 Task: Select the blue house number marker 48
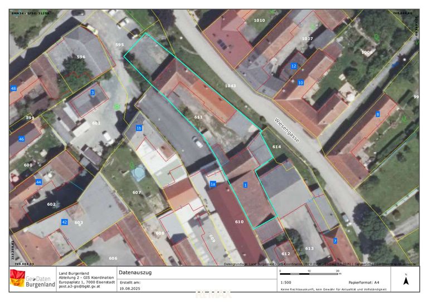(x=13, y=88)
